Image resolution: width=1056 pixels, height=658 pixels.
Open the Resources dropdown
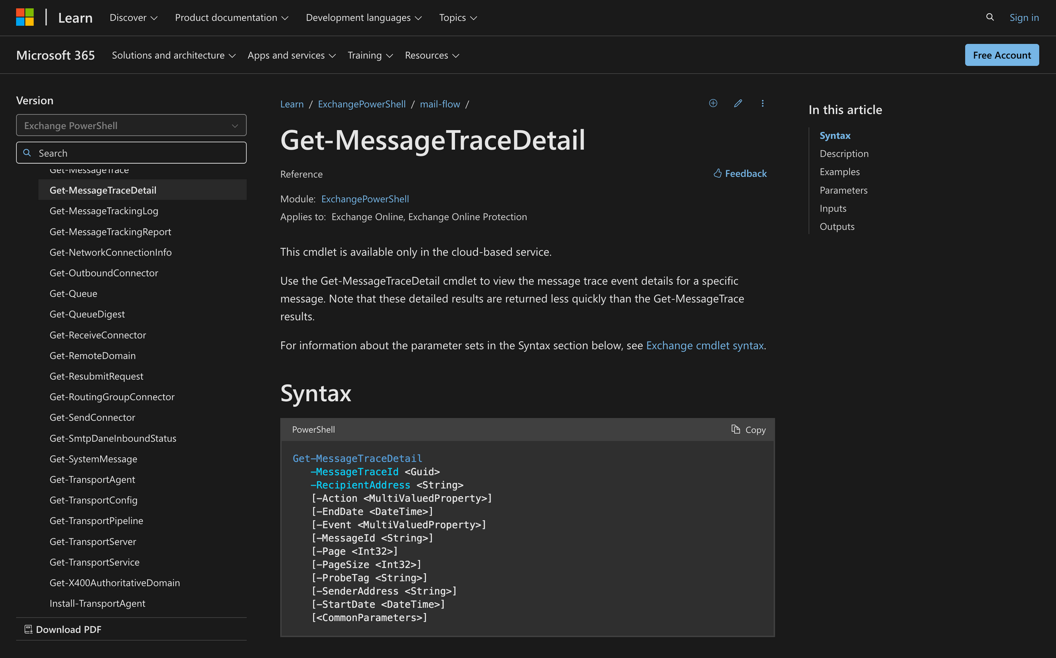[432, 55]
